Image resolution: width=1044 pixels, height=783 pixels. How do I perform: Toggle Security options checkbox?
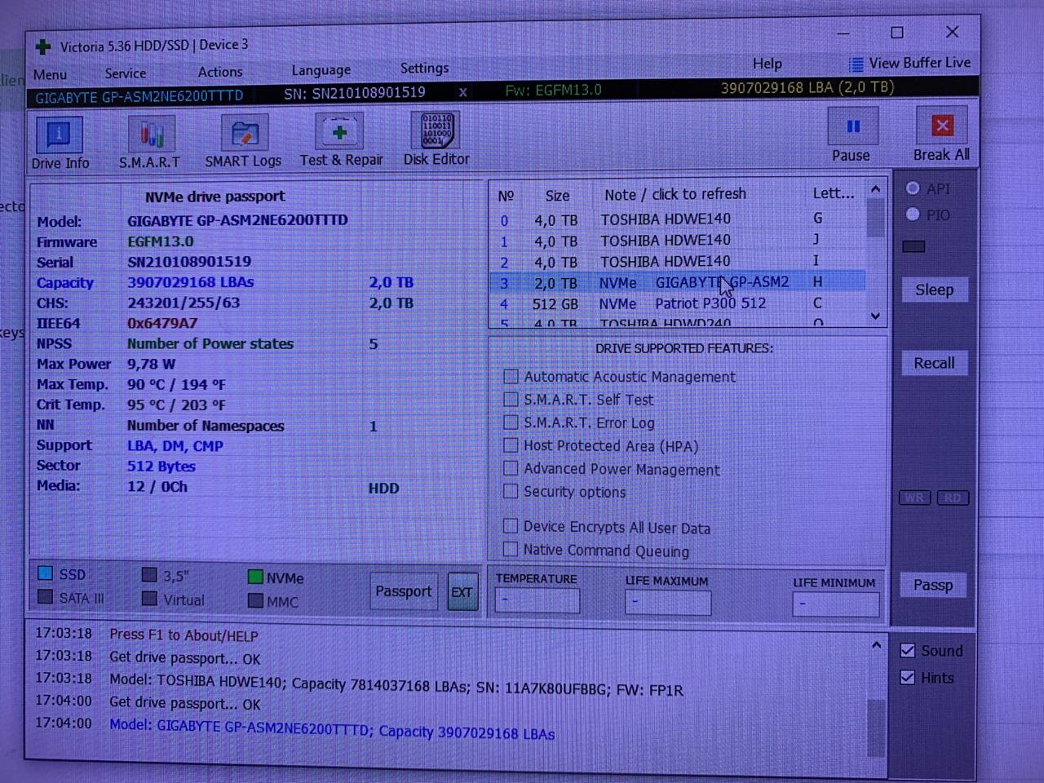tap(511, 491)
